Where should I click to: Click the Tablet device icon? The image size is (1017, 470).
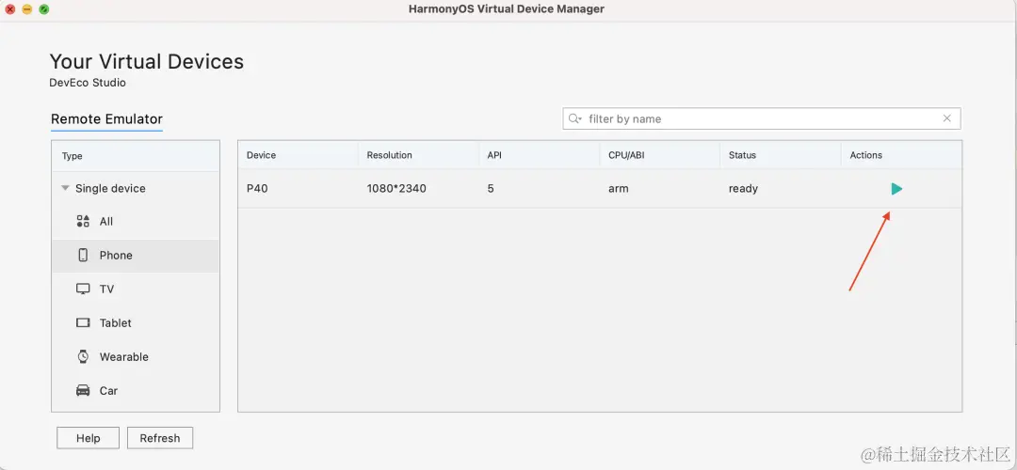(x=83, y=322)
